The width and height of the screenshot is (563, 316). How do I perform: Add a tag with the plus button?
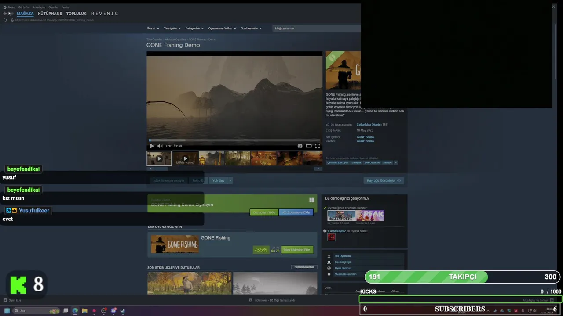pyautogui.click(x=395, y=162)
